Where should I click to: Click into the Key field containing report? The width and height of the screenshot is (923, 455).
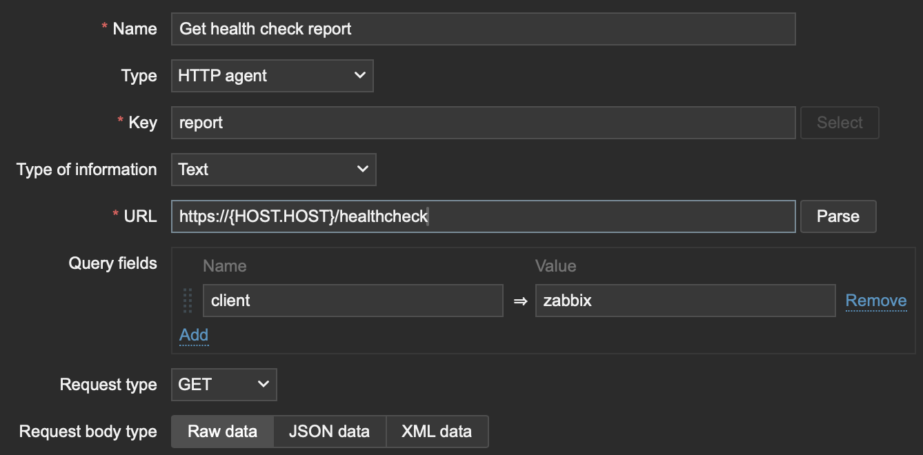coord(483,123)
